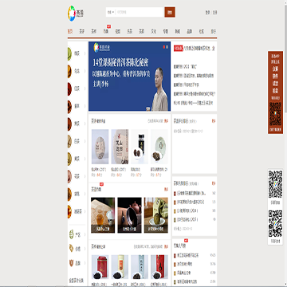The image size is (287, 287).
Task: Open the blue Pu'er tea course banner
Action: (130, 77)
